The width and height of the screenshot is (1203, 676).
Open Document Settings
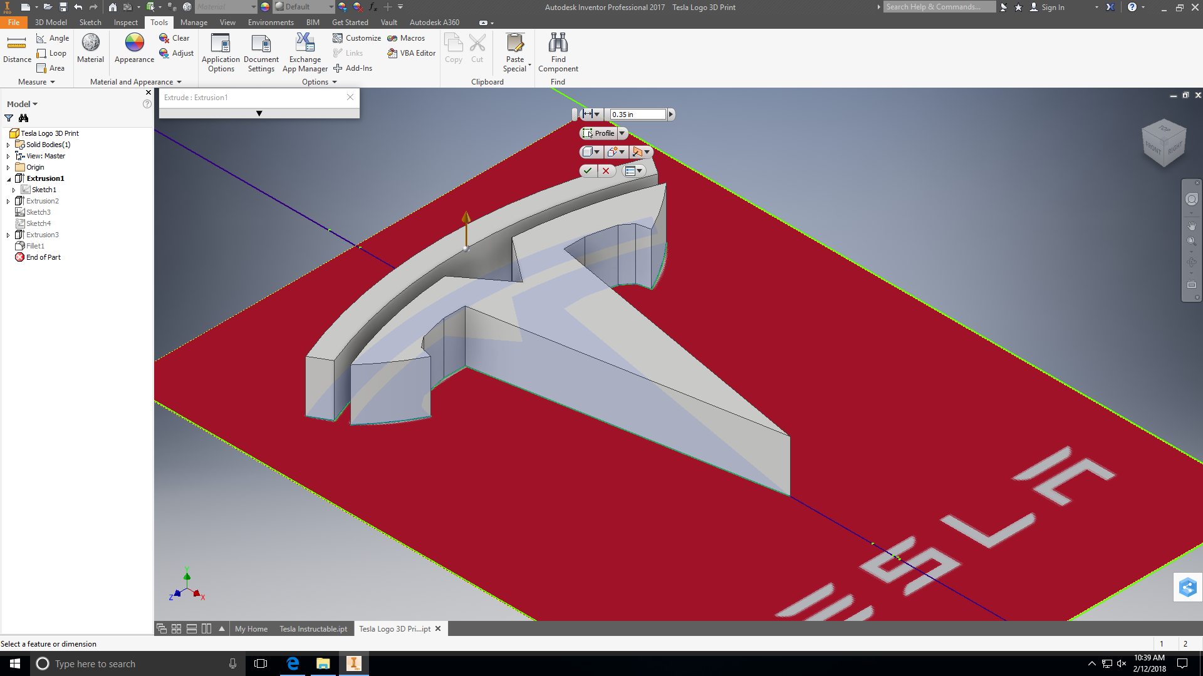pos(261,53)
